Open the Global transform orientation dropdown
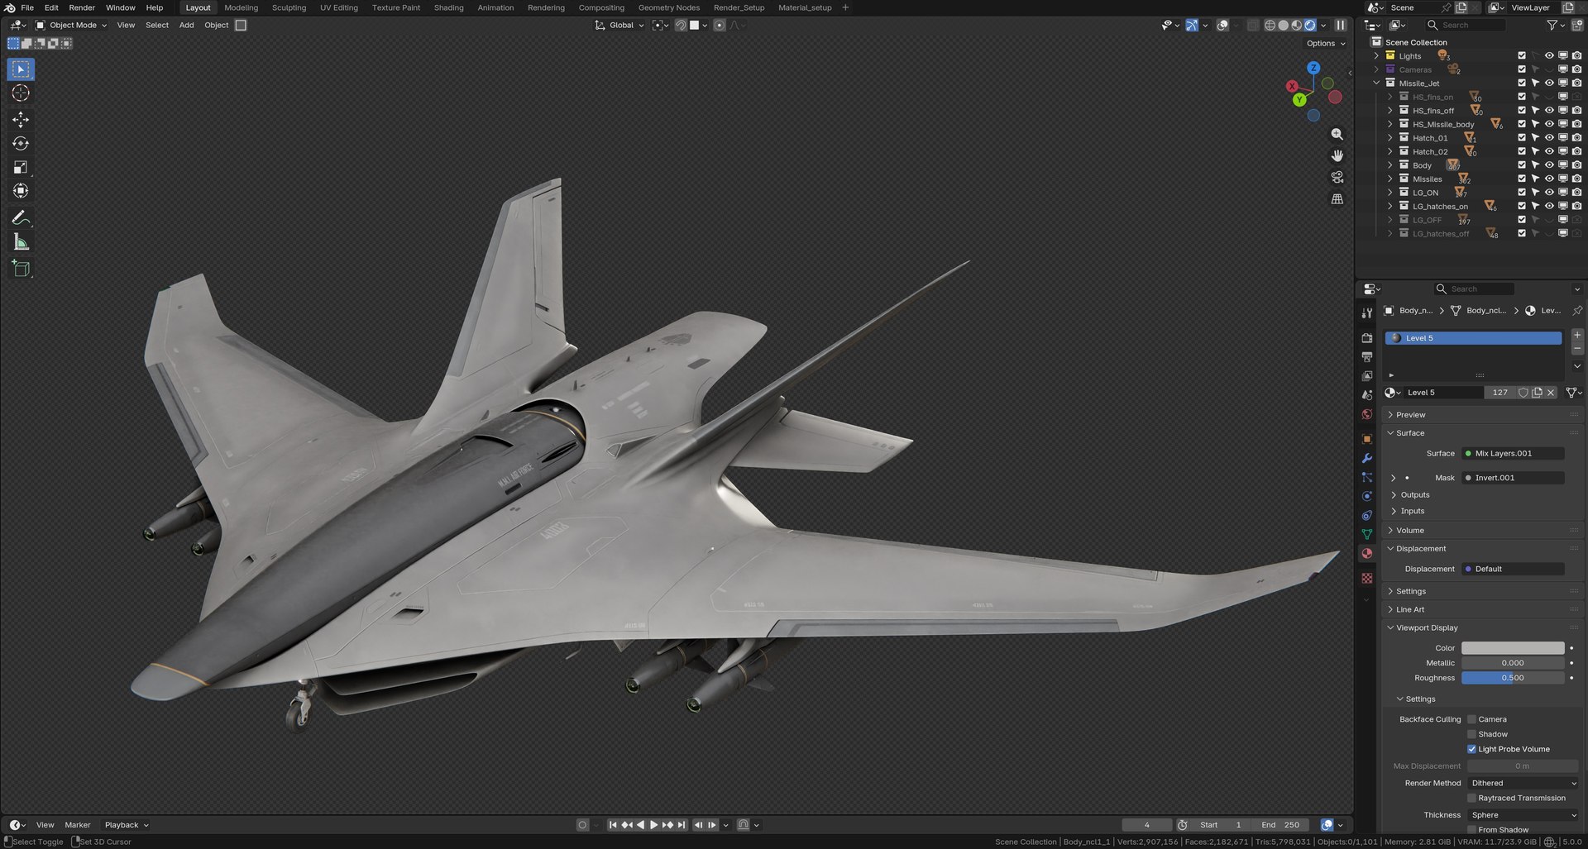This screenshot has height=849, width=1588. (619, 26)
